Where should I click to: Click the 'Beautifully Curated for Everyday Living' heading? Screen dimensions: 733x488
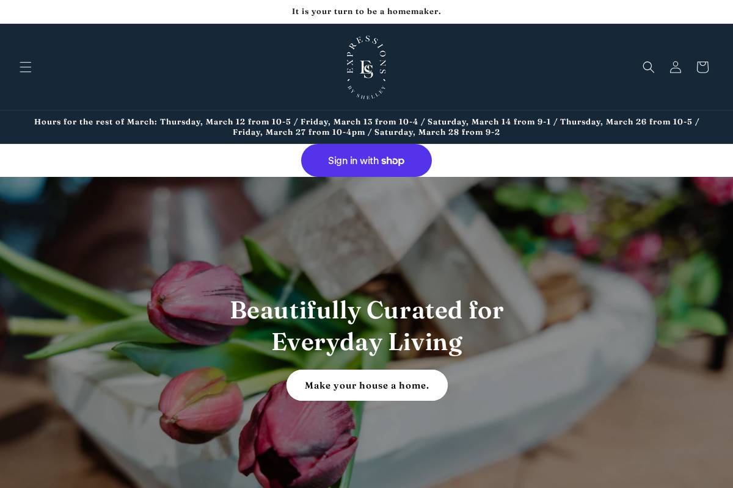(x=366, y=326)
